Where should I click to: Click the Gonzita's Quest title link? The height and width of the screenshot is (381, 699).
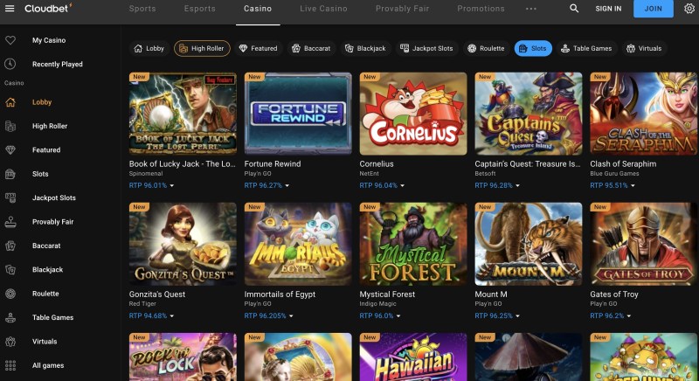point(157,294)
